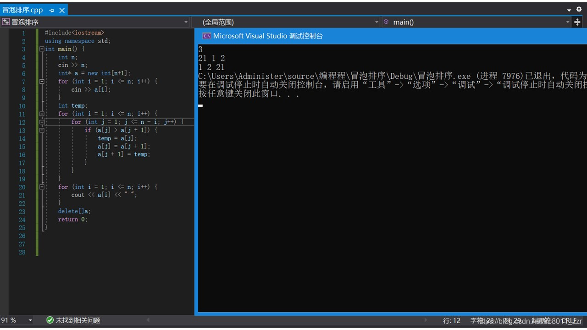Open the 91 % zoom dropdown
This screenshot has width=587, height=330.
click(x=30, y=320)
